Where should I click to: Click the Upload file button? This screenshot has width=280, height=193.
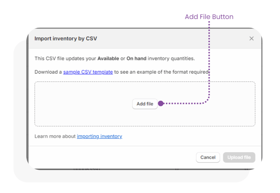tap(239, 157)
